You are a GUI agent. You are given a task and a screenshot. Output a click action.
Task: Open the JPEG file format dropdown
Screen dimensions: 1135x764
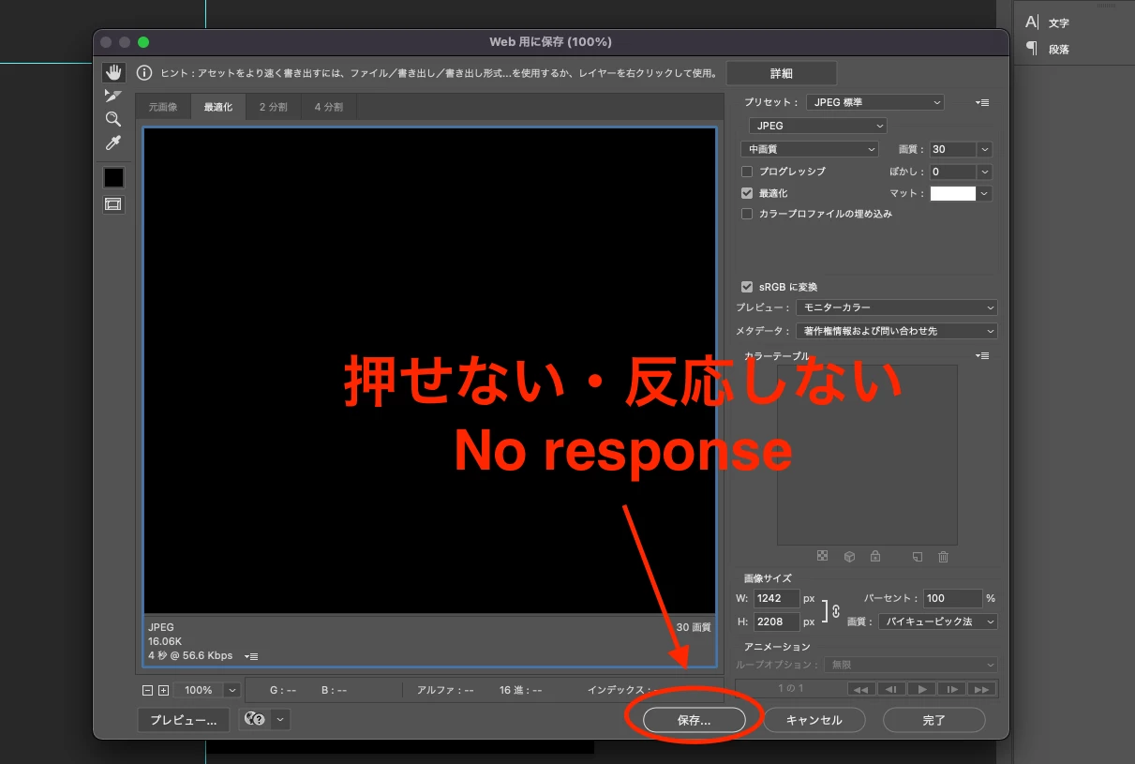817,126
